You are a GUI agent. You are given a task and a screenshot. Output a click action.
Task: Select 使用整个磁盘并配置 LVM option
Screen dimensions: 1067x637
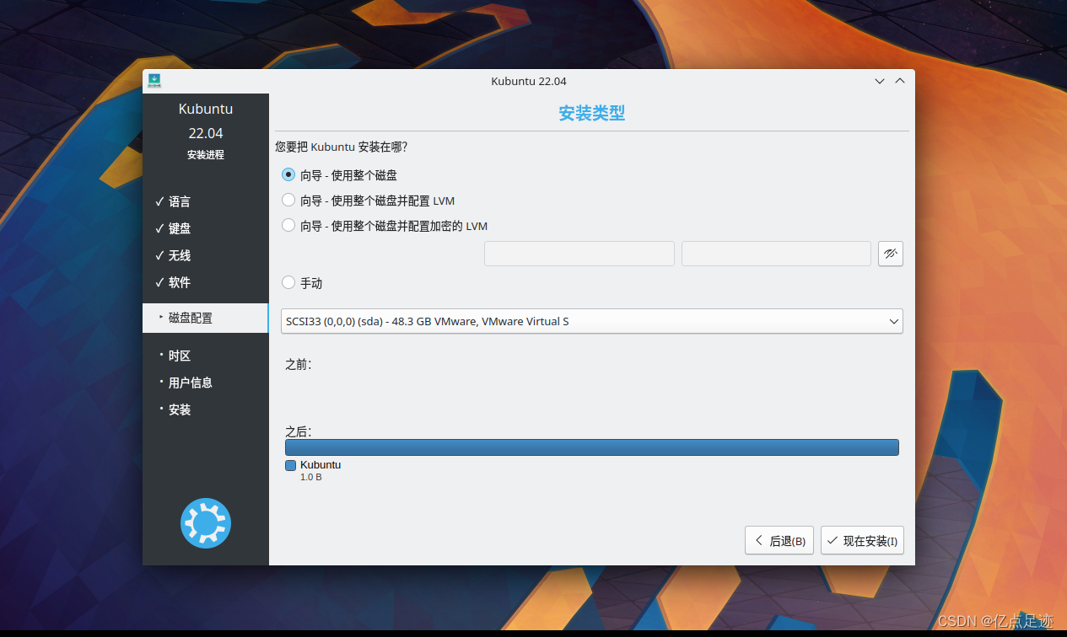point(288,201)
